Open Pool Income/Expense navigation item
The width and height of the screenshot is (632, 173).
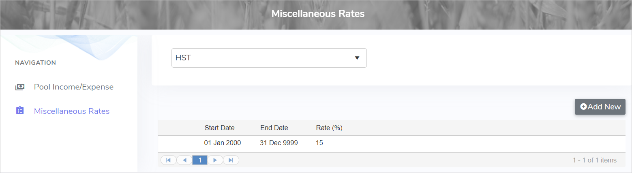click(73, 87)
